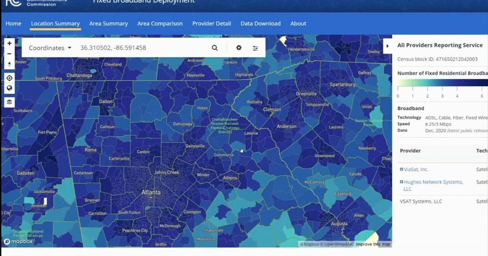Click the OpenStreetMap attribution link
Screen dimensions: 488x256
[x=336, y=244]
